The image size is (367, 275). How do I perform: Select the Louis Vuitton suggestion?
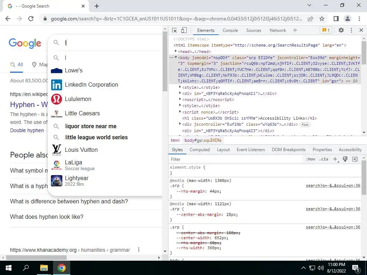click(x=105, y=150)
